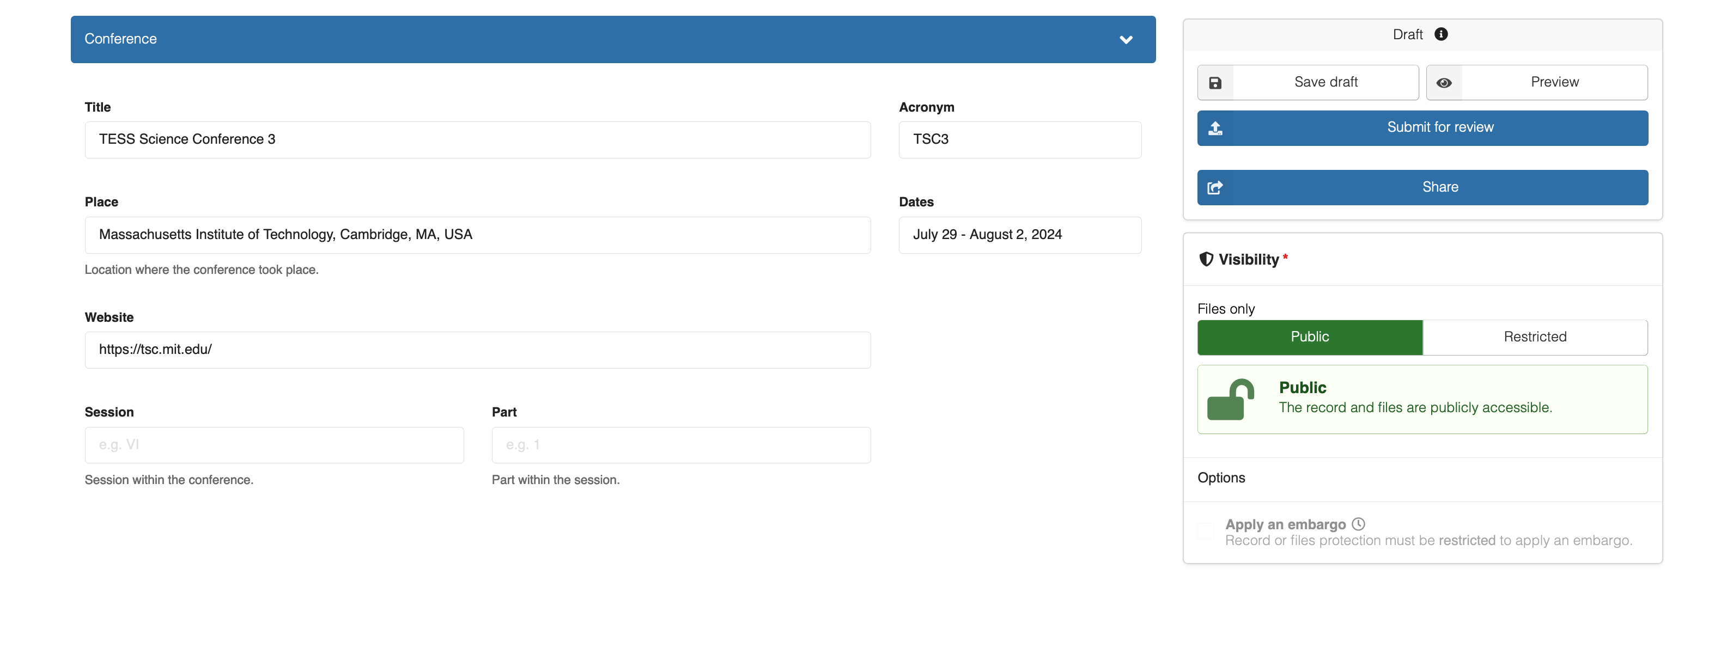1733x661 pixels.
Task: Edit the Place field with MIT address
Action: coord(478,235)
